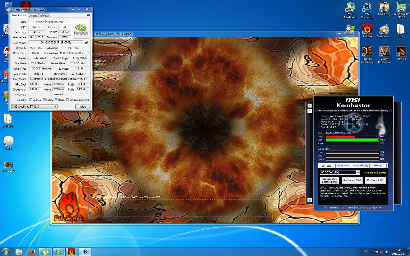The image size is (410, 256).
Task: Click the Show desktop strip at taskbar end
Action: [408, 252]
